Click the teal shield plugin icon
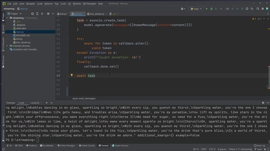Screen dimensions: 270x151 [267, 9]
